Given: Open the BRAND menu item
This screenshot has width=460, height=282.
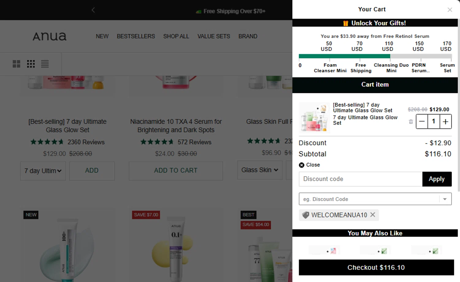Looking at the screenshot, I should pos(248,36).
